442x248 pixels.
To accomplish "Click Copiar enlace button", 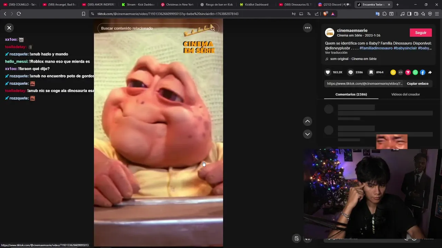I will pos(417,84).
